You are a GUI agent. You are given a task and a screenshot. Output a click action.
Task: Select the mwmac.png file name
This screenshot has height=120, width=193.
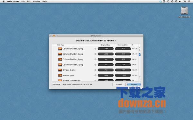point(68,75)
